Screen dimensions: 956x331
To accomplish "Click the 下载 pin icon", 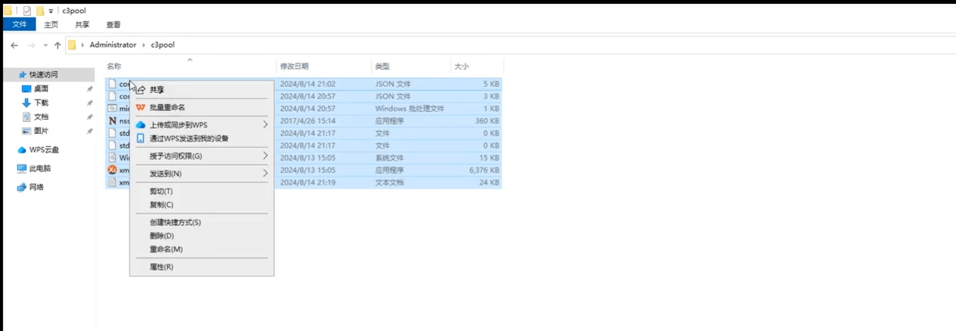I will (x=89, y=103).
